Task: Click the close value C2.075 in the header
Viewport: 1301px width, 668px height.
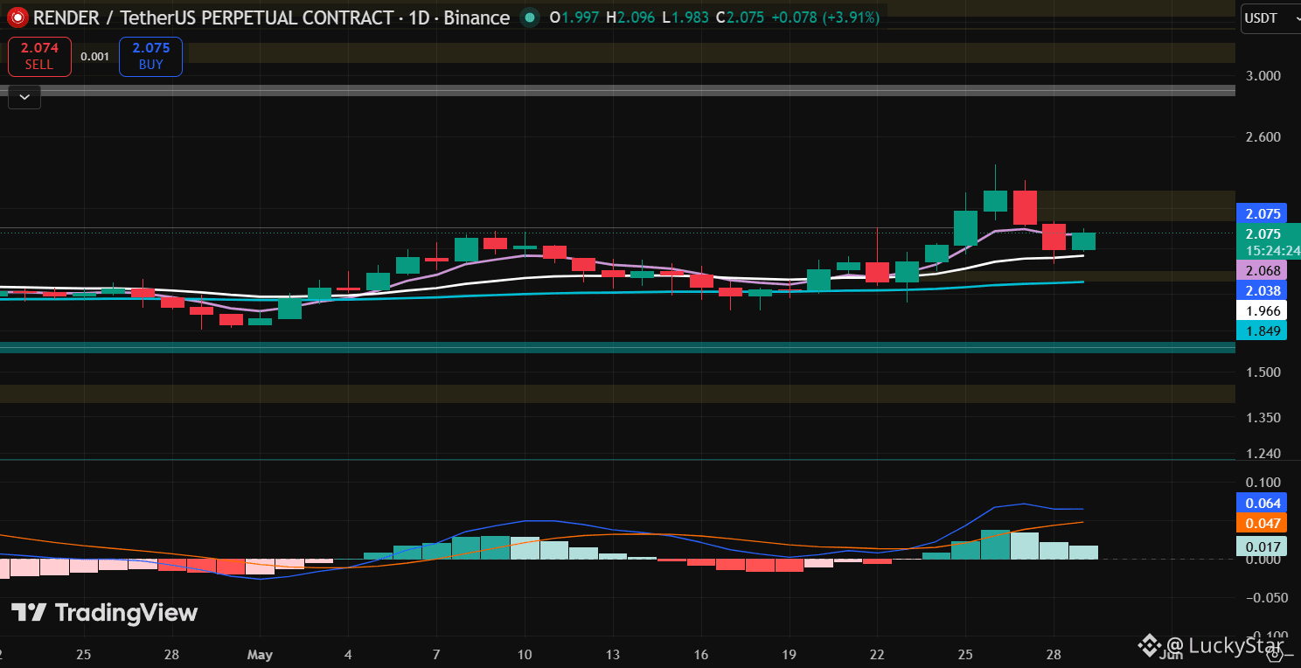Action: point(740,17)
